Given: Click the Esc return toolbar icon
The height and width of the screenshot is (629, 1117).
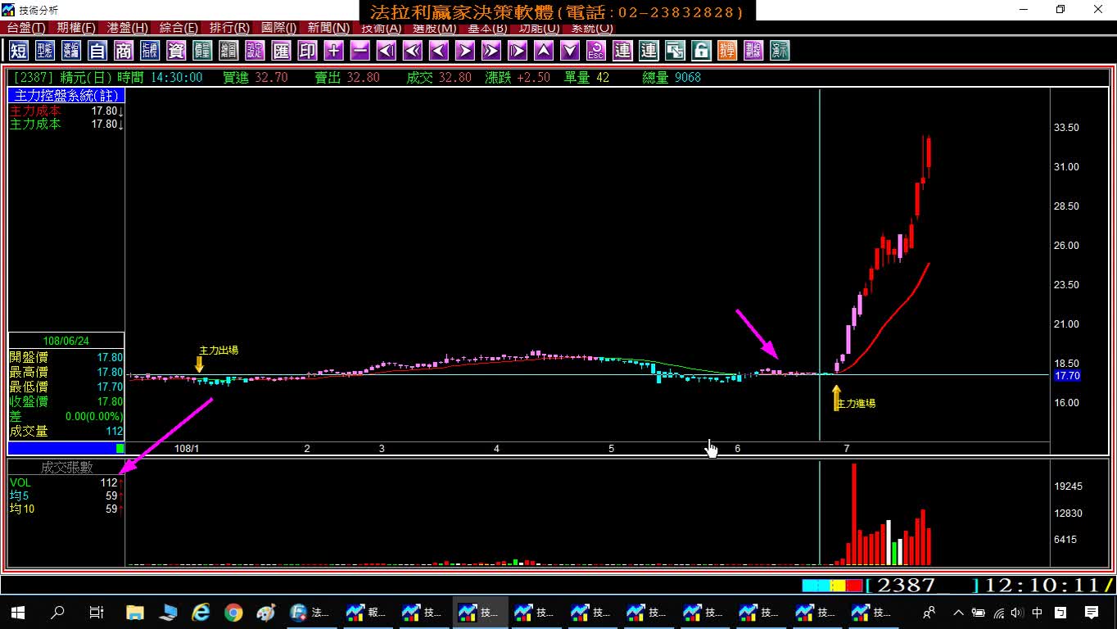Looking at the screenshot, I should coord(595,51).
